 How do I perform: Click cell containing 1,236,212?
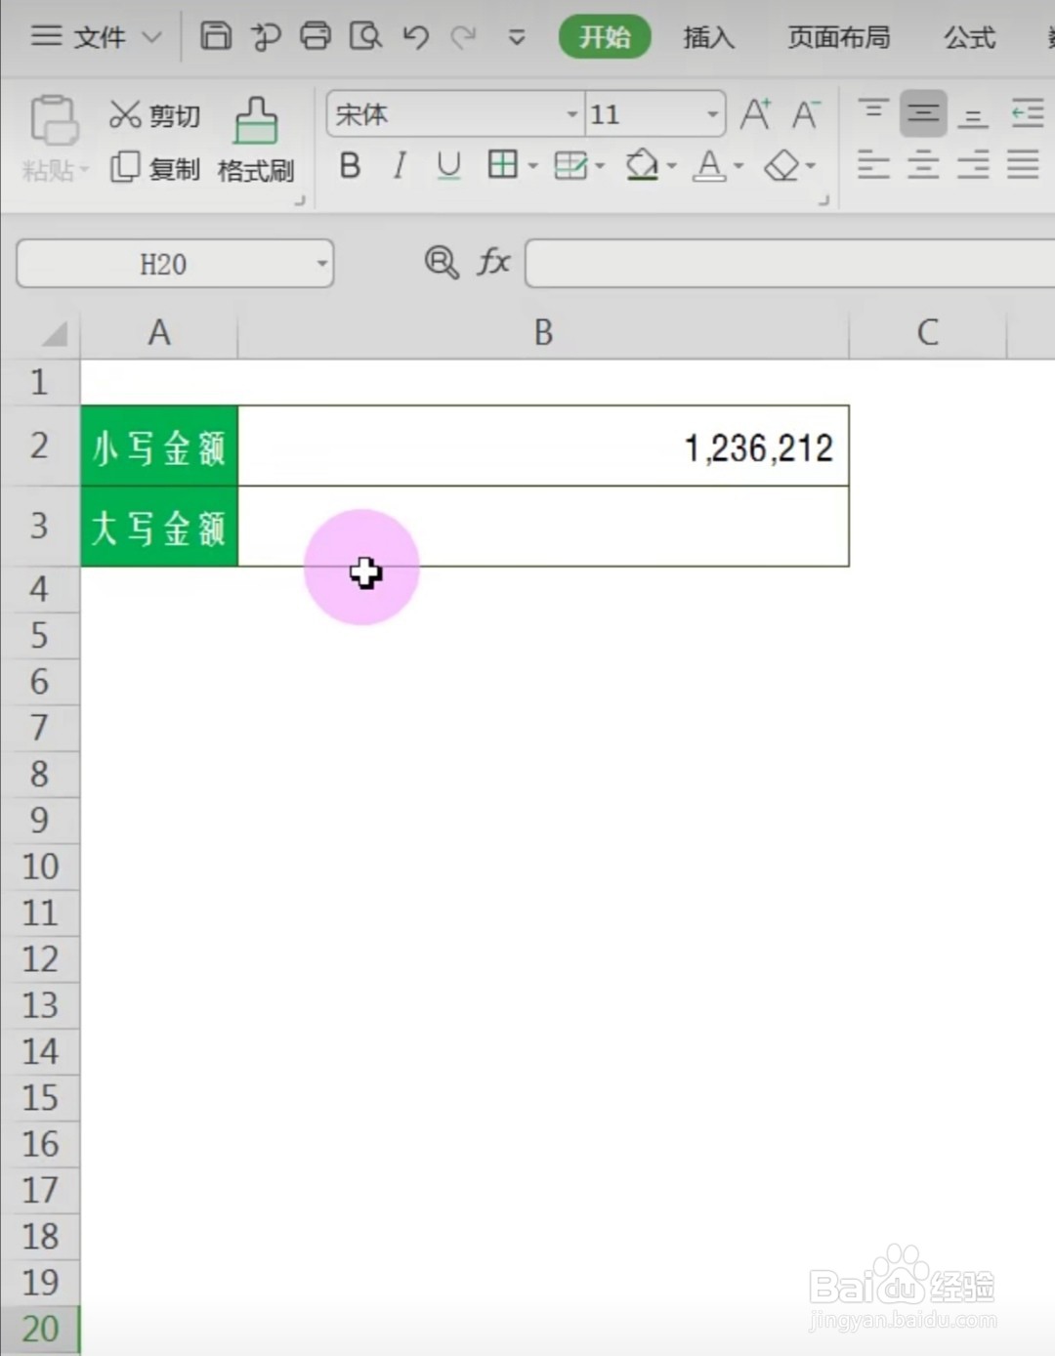tap(543, 446)
